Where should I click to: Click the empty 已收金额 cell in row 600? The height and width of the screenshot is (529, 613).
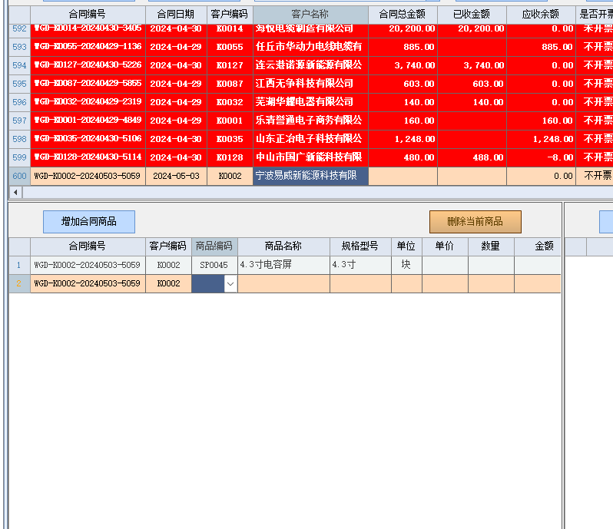(472, 176)
